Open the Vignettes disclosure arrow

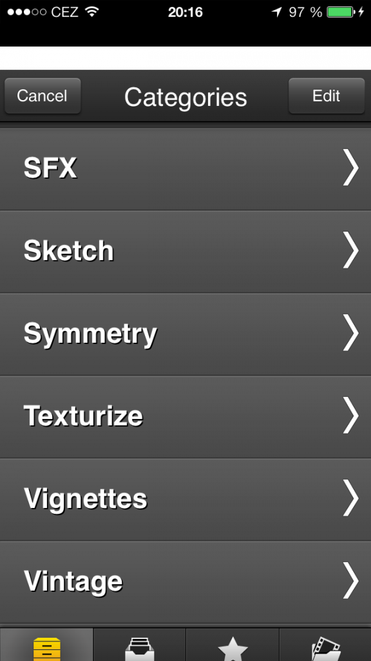350,498
